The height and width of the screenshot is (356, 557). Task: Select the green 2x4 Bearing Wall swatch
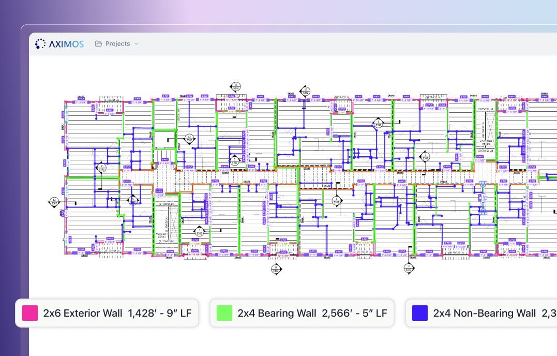[224, 313]
